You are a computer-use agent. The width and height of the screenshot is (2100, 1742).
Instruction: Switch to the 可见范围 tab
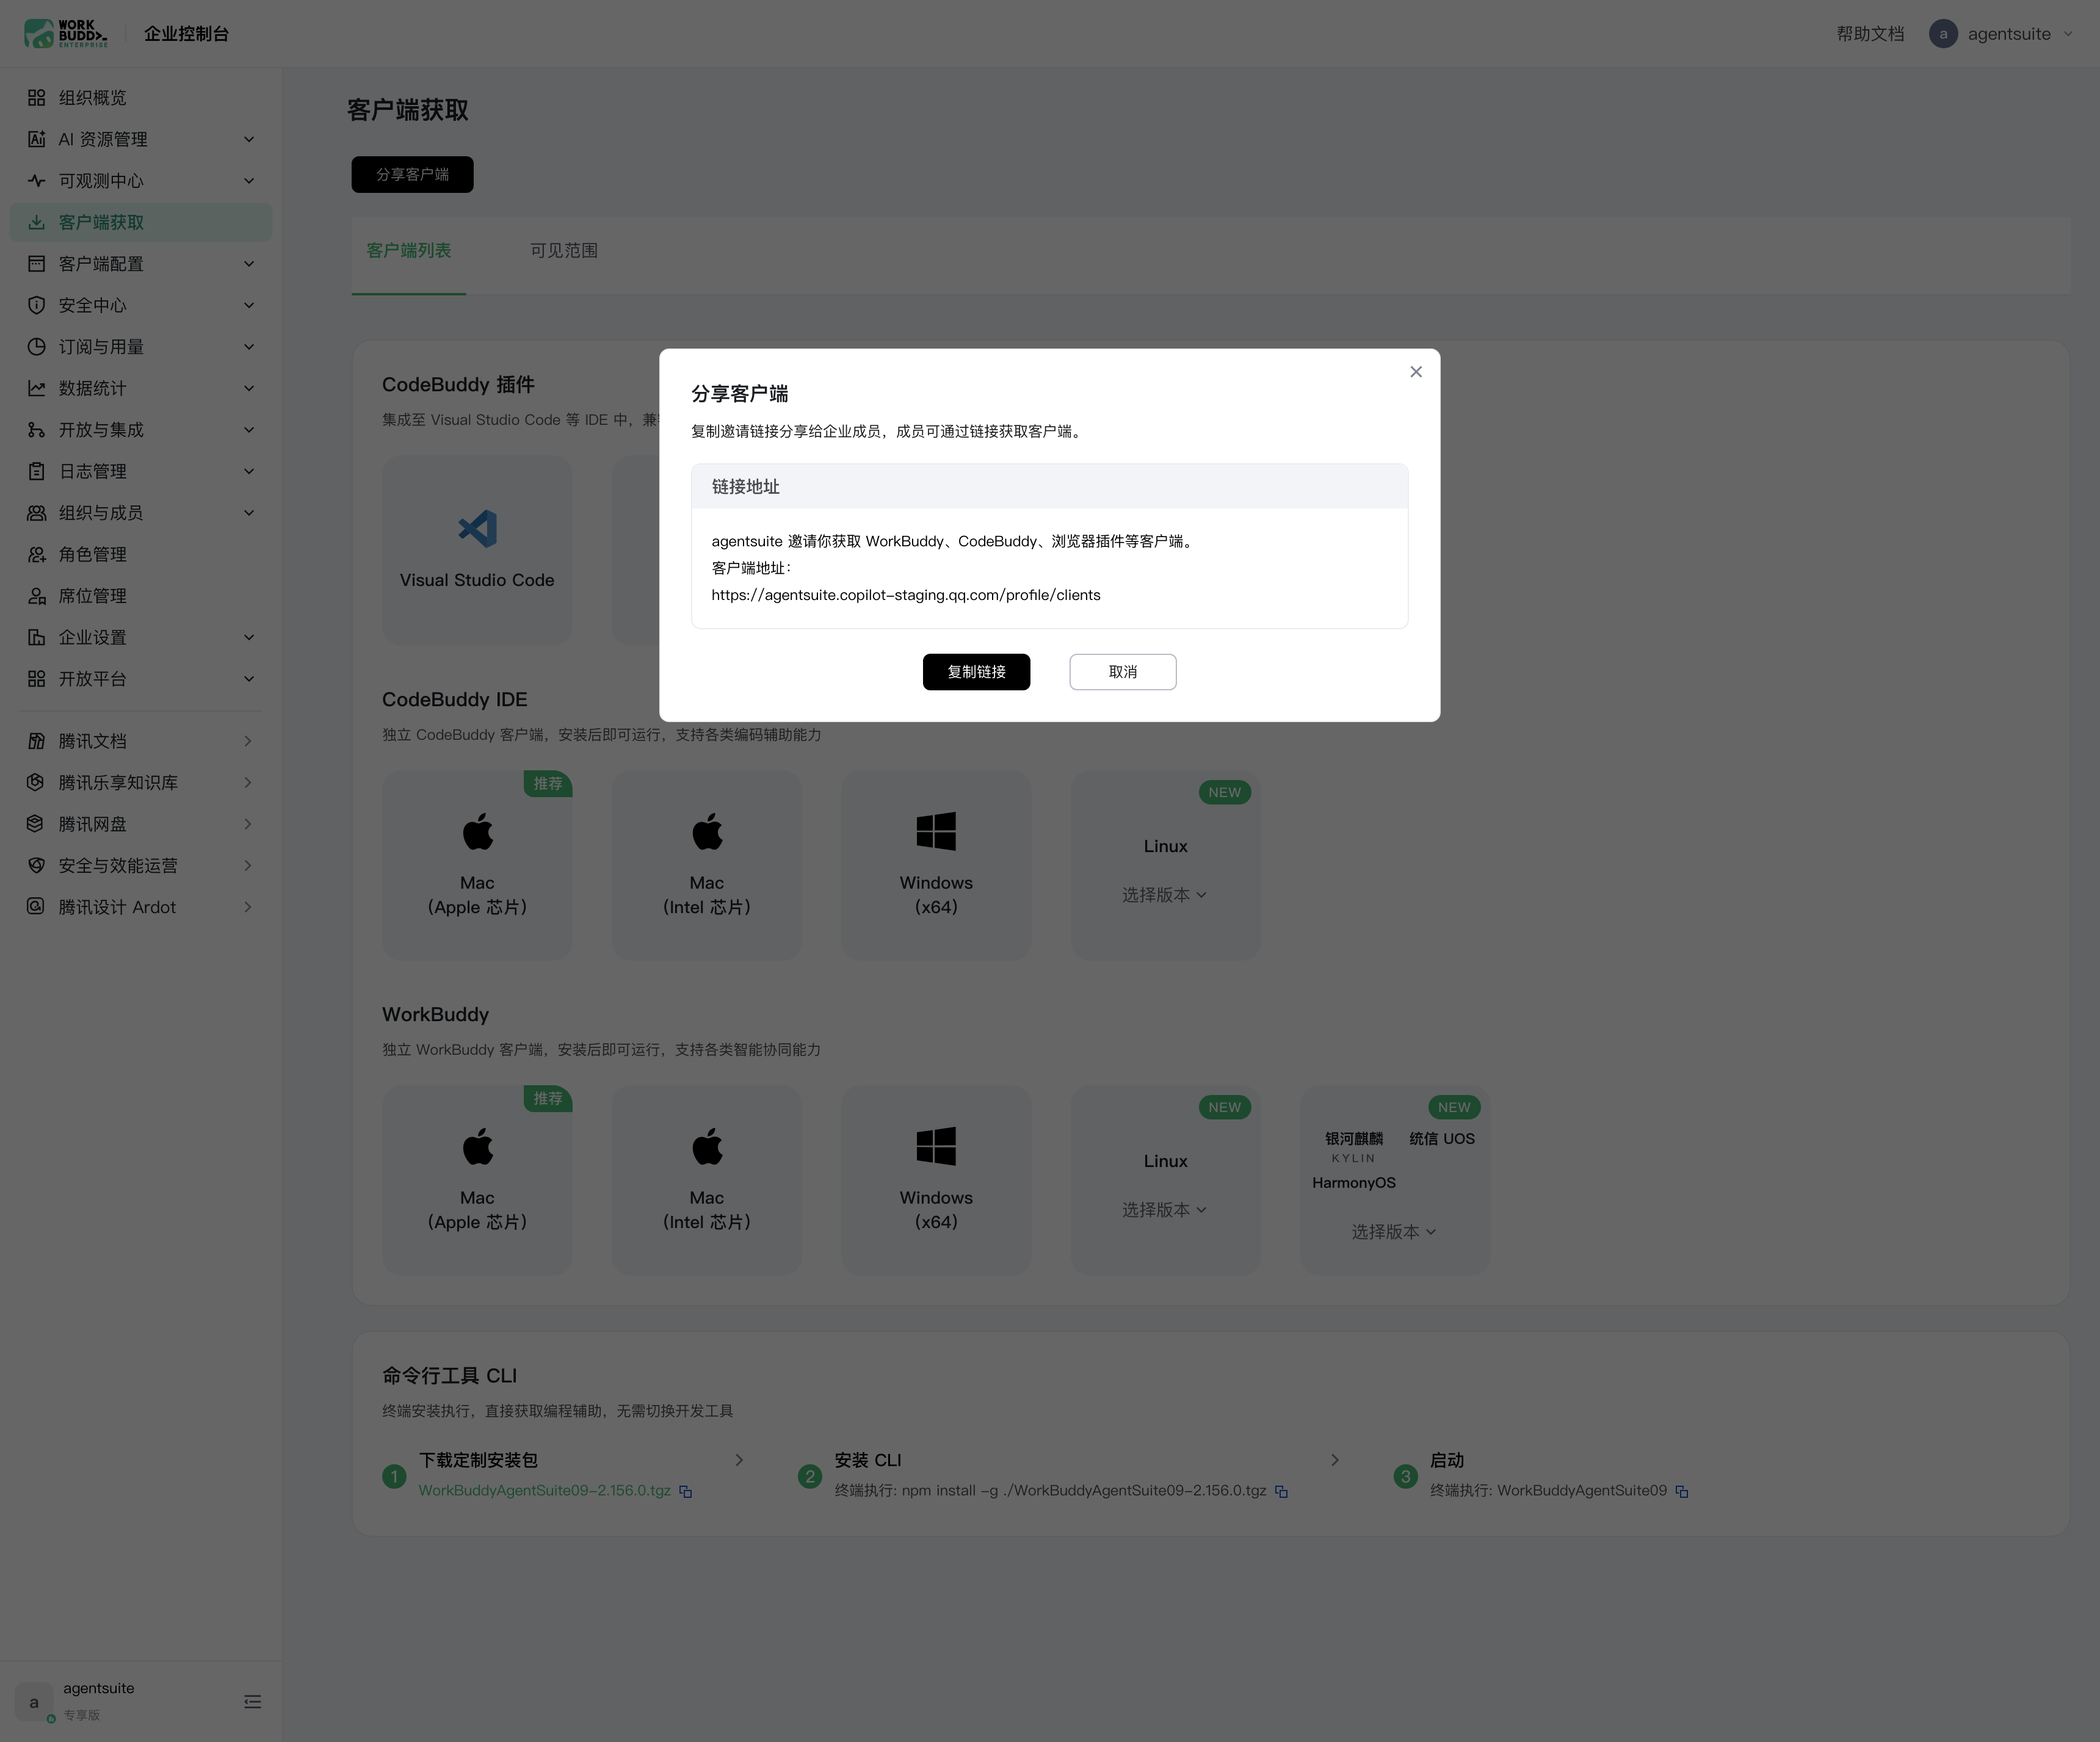pos(563,250)
